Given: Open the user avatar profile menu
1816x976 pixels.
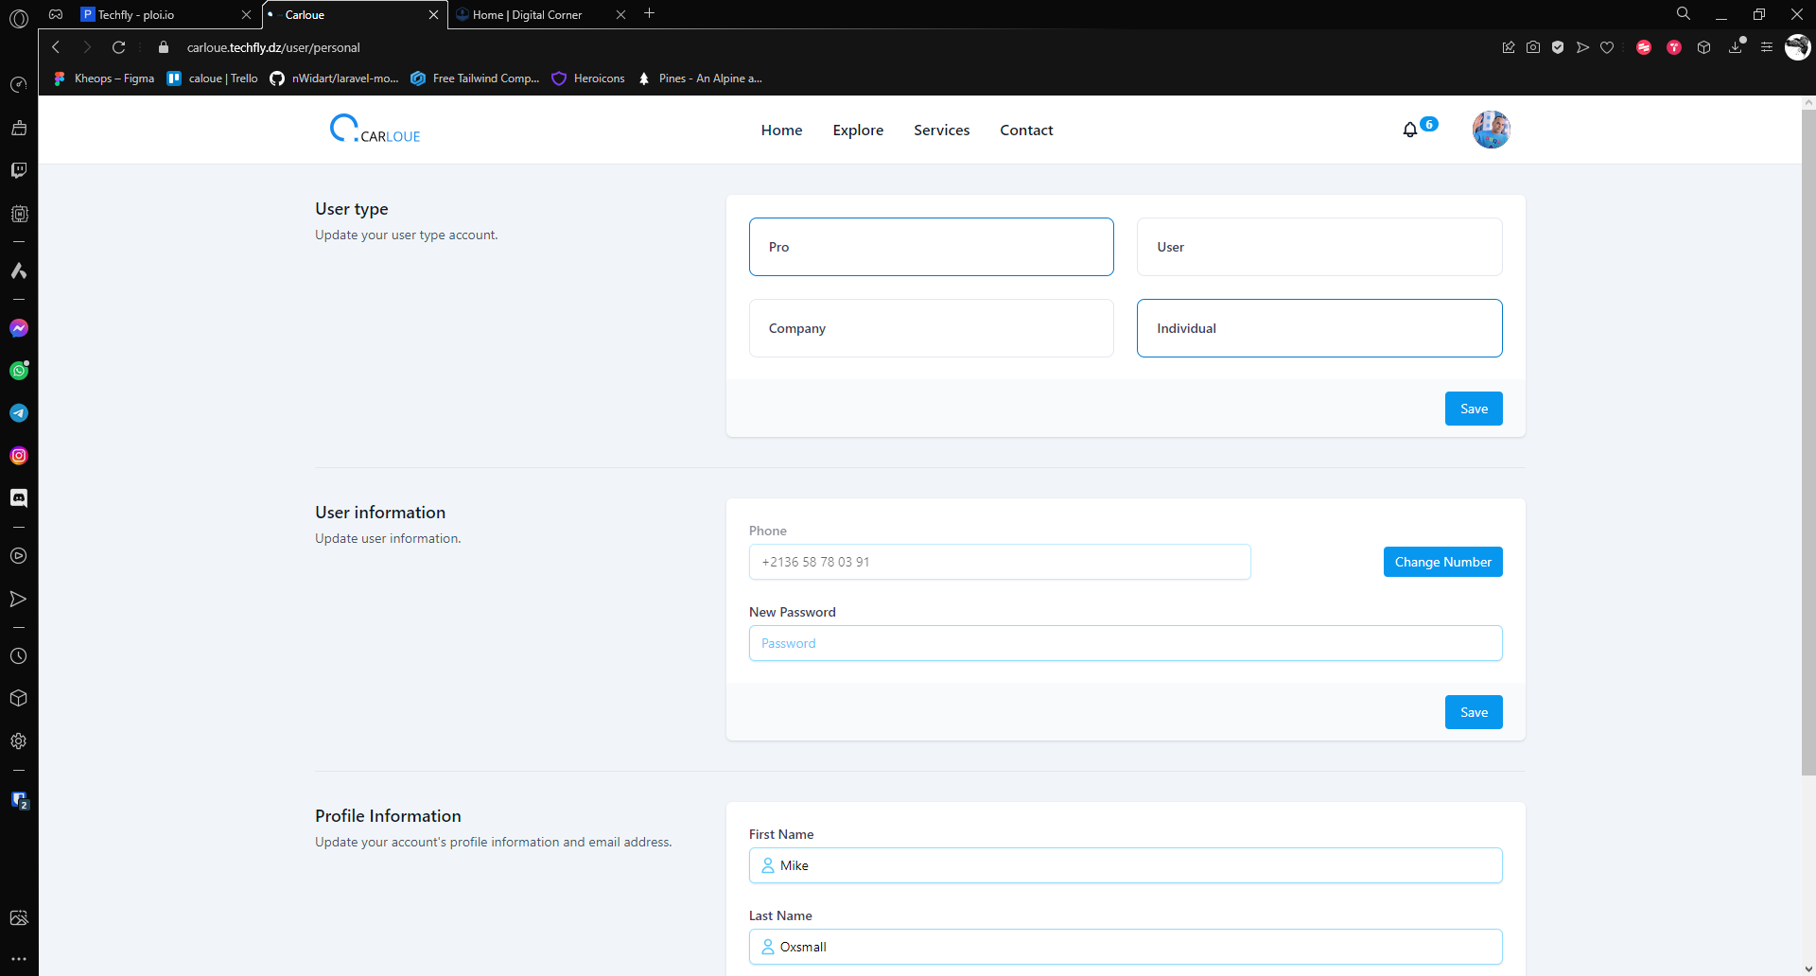Looking at the screenshot, I should click(1491, 130).
